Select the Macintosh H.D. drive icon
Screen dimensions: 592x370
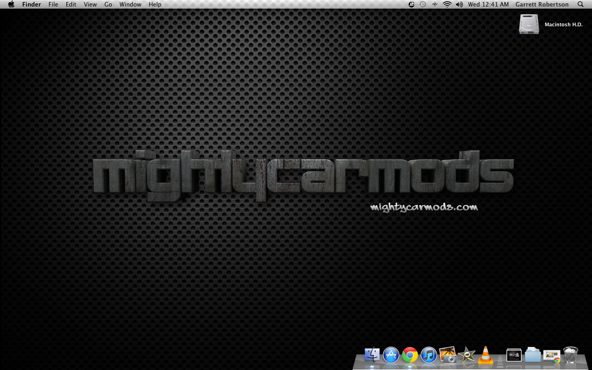pos(529,24)
